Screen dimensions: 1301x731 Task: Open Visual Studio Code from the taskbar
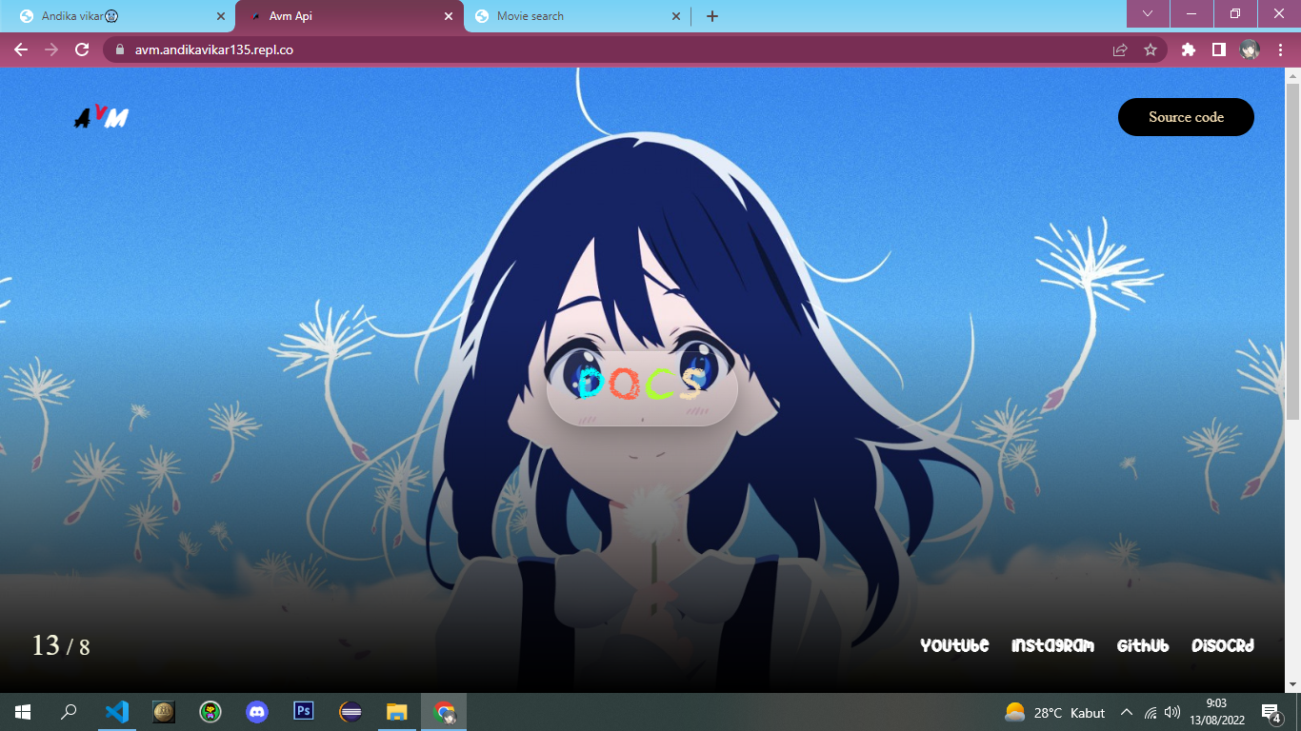click(116, 712)
